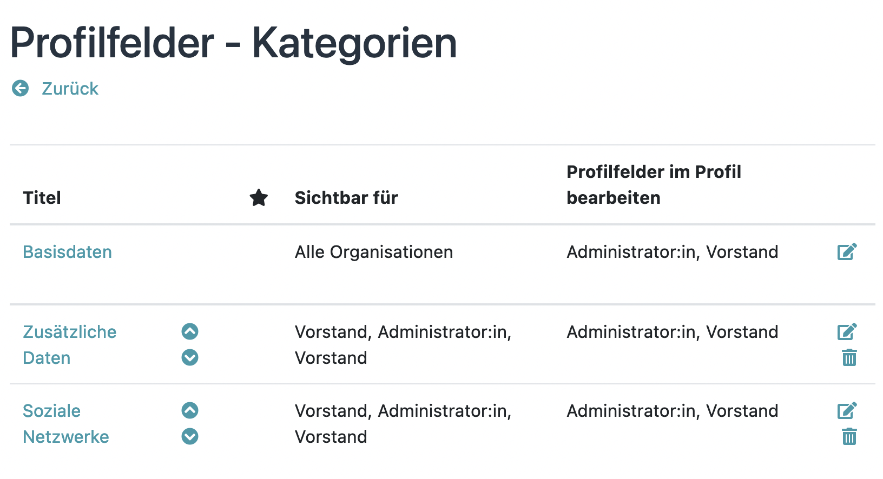Image resolution: width=883 pixels, height=479 pixels.
Task: Open the Basisdaten category
Action: click(67, 252)
